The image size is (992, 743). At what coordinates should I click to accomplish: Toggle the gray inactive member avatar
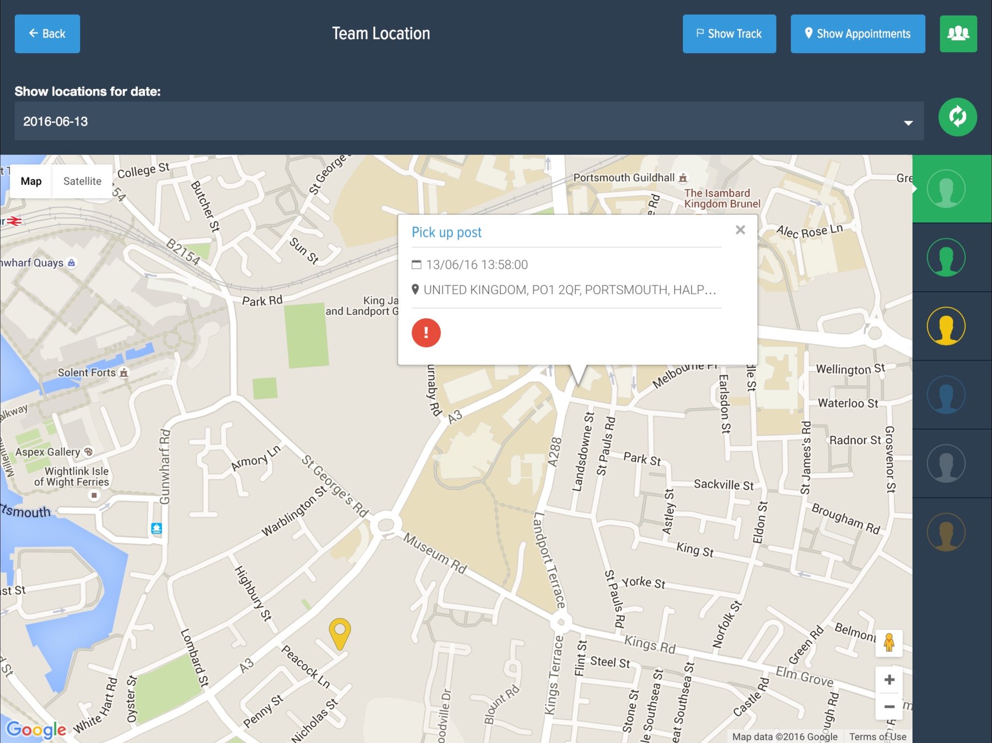pyautogui.click(x=946, y=463)
